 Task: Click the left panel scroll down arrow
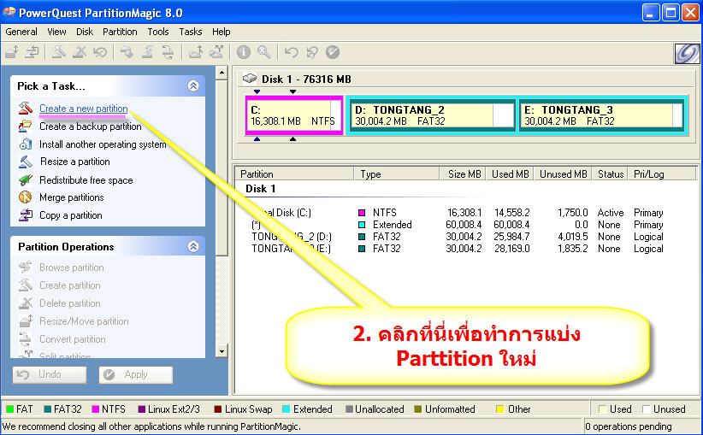[x=222, y=350]
